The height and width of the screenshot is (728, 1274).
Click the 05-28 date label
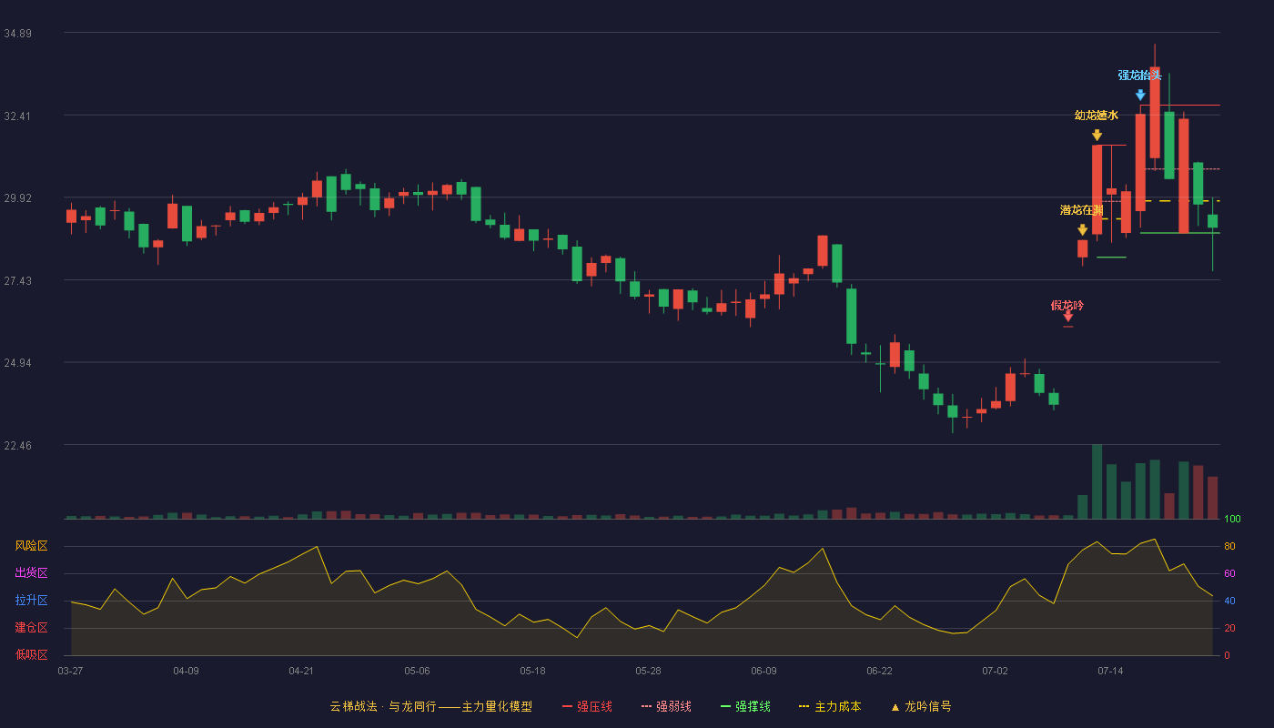click(648, 671)
